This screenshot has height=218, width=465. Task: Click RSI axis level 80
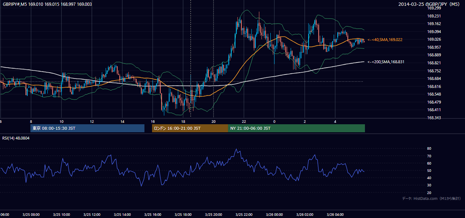tap(429, 149)
